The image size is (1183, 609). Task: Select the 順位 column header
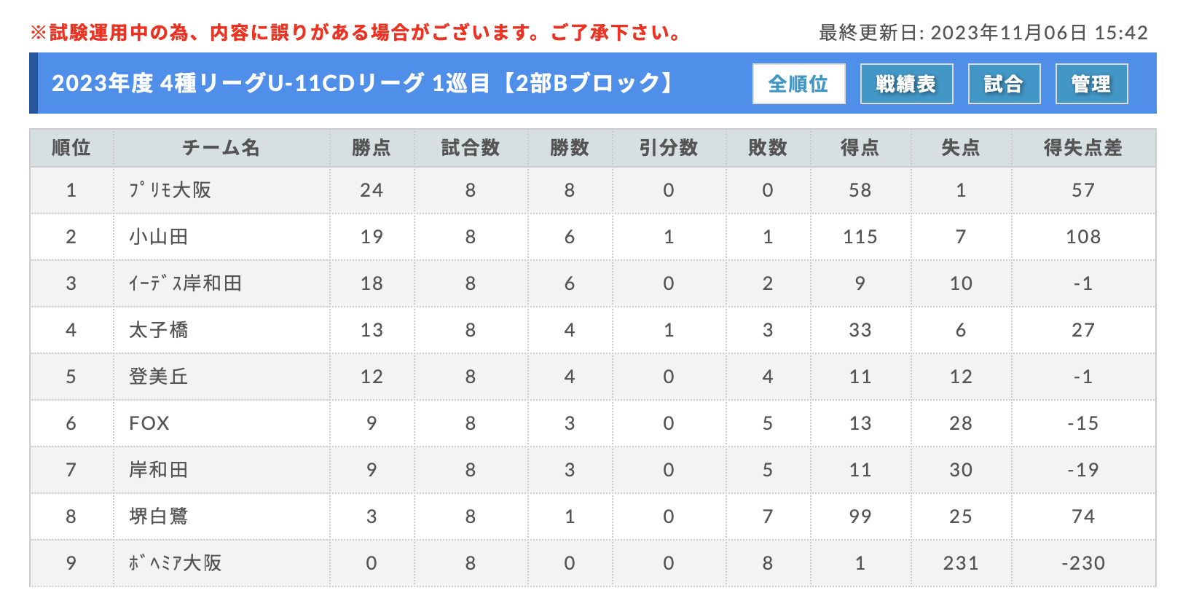click(71, 148)
